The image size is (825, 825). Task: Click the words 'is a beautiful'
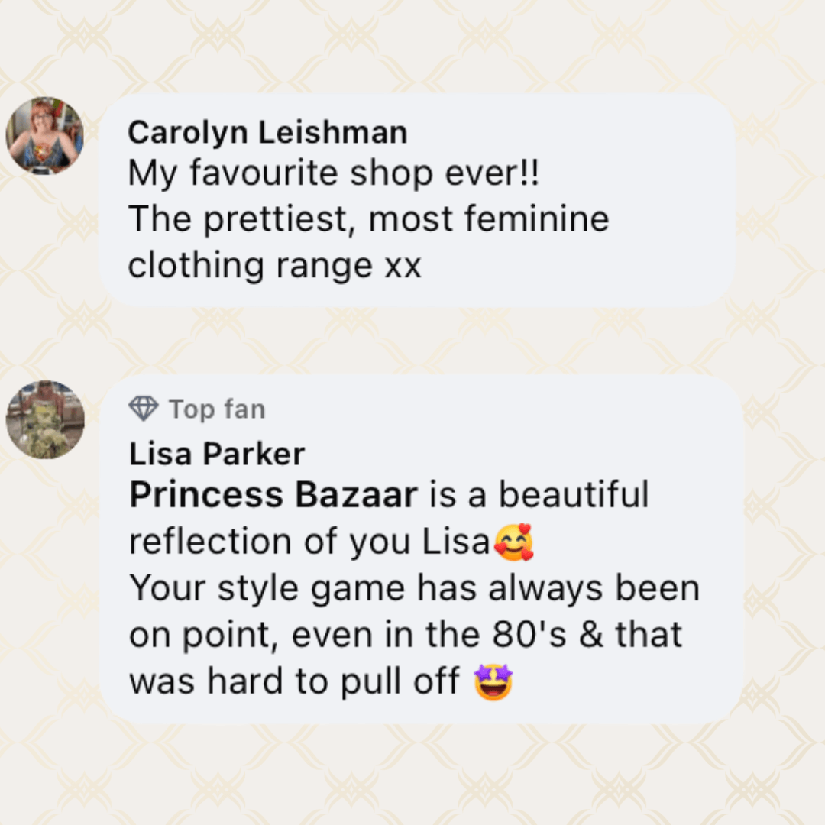(x=539, y=495)
